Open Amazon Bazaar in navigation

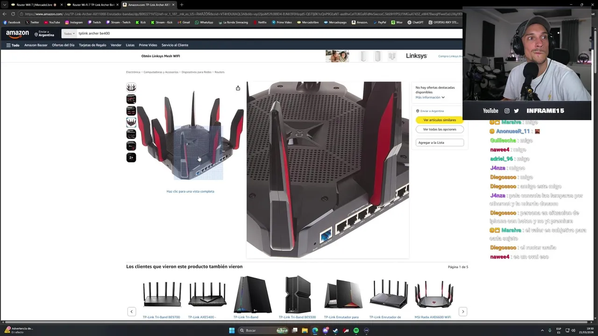pyautogui.click(x=36, y=45)
